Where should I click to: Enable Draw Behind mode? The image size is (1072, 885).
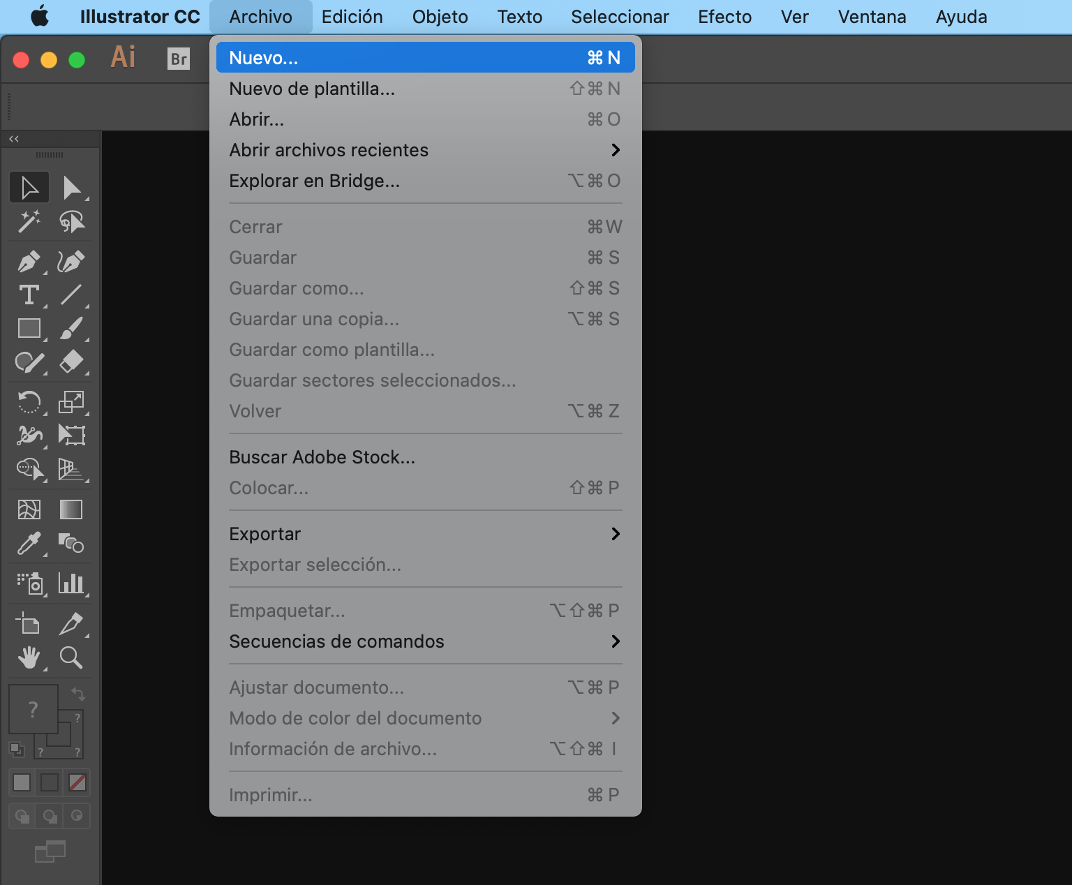(x=50, y=816)
